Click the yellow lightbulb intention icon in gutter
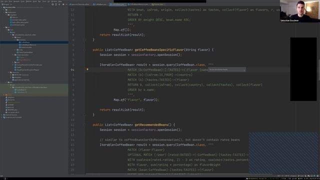Viewport: 320px width, 180px height. [x=87, y=69]
